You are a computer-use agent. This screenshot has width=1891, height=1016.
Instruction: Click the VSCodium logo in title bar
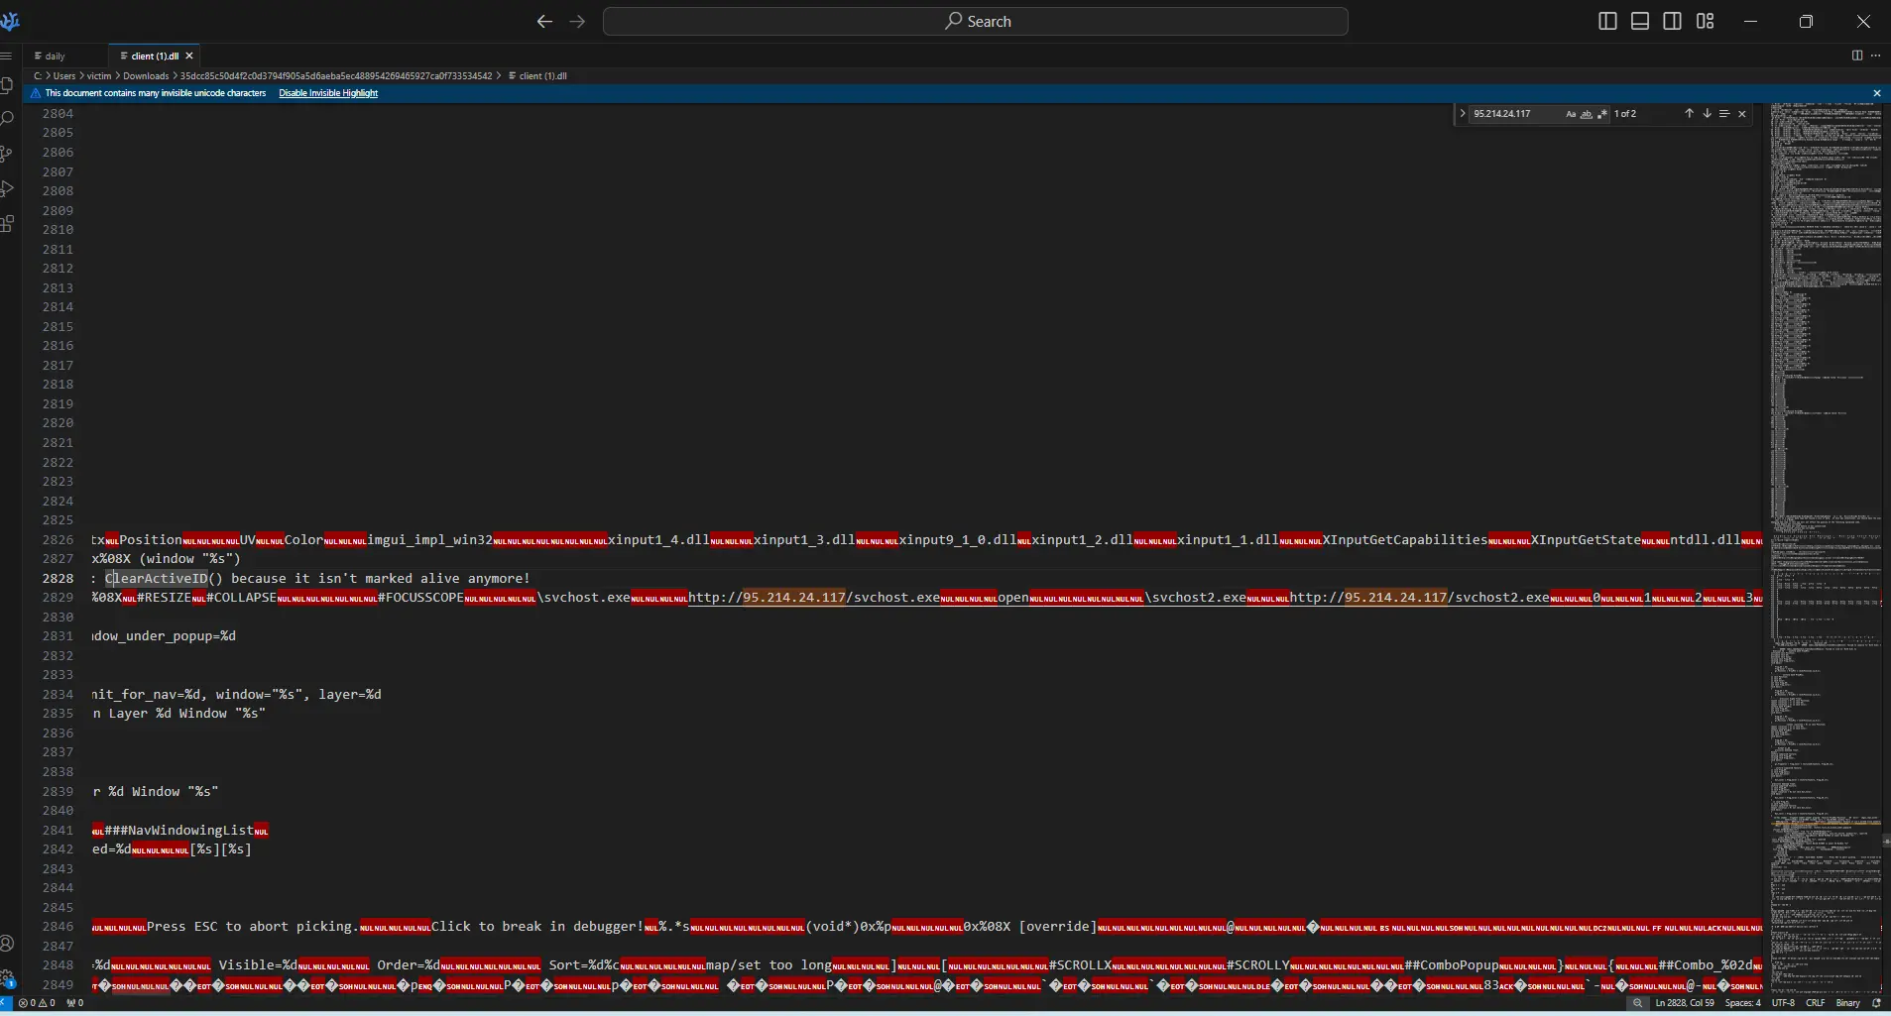[10, 21]
